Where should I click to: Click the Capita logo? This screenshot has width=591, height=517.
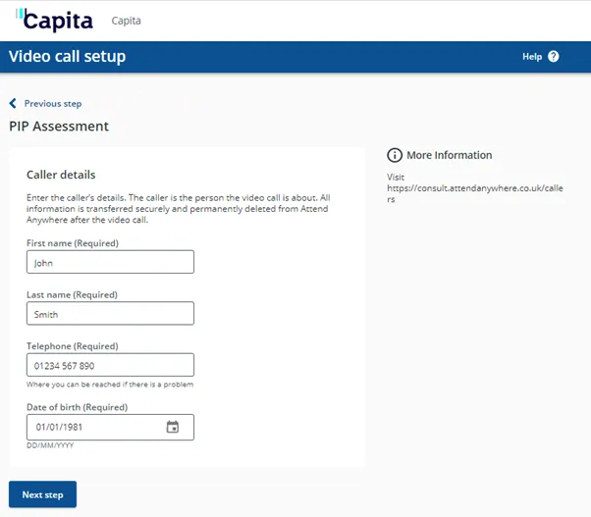tap(55, 21)
